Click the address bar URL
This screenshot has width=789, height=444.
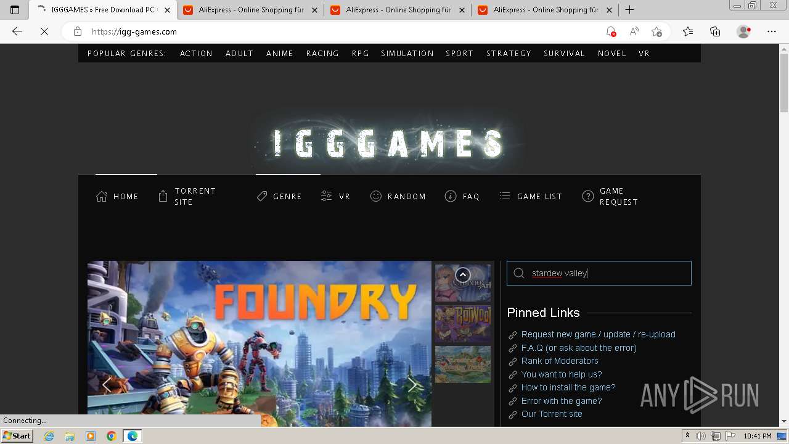(134, 31)
